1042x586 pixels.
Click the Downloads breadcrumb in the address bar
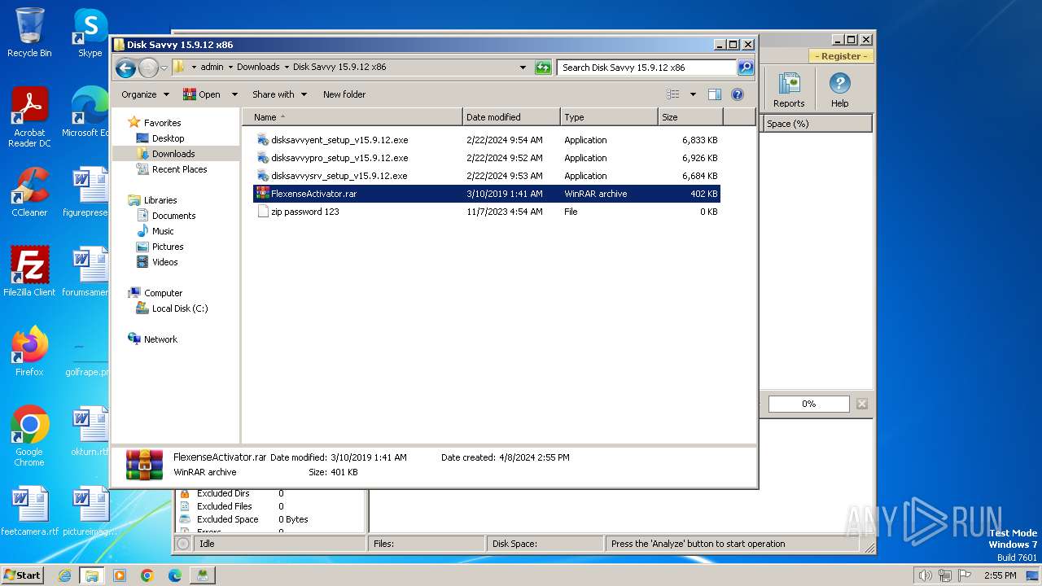pos(258,68)
